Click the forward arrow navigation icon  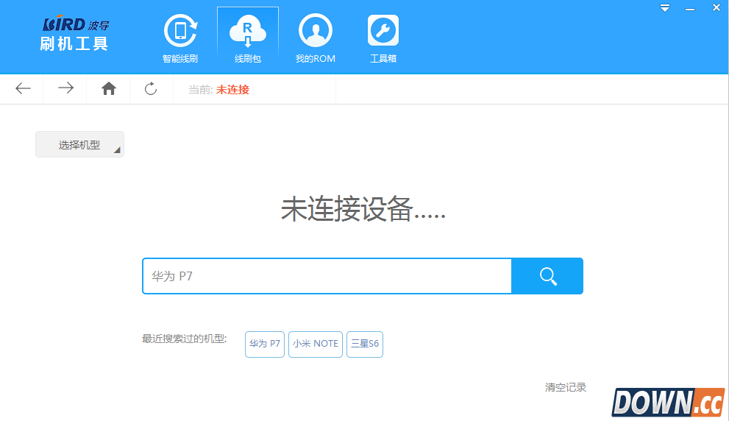coord(65,89)
